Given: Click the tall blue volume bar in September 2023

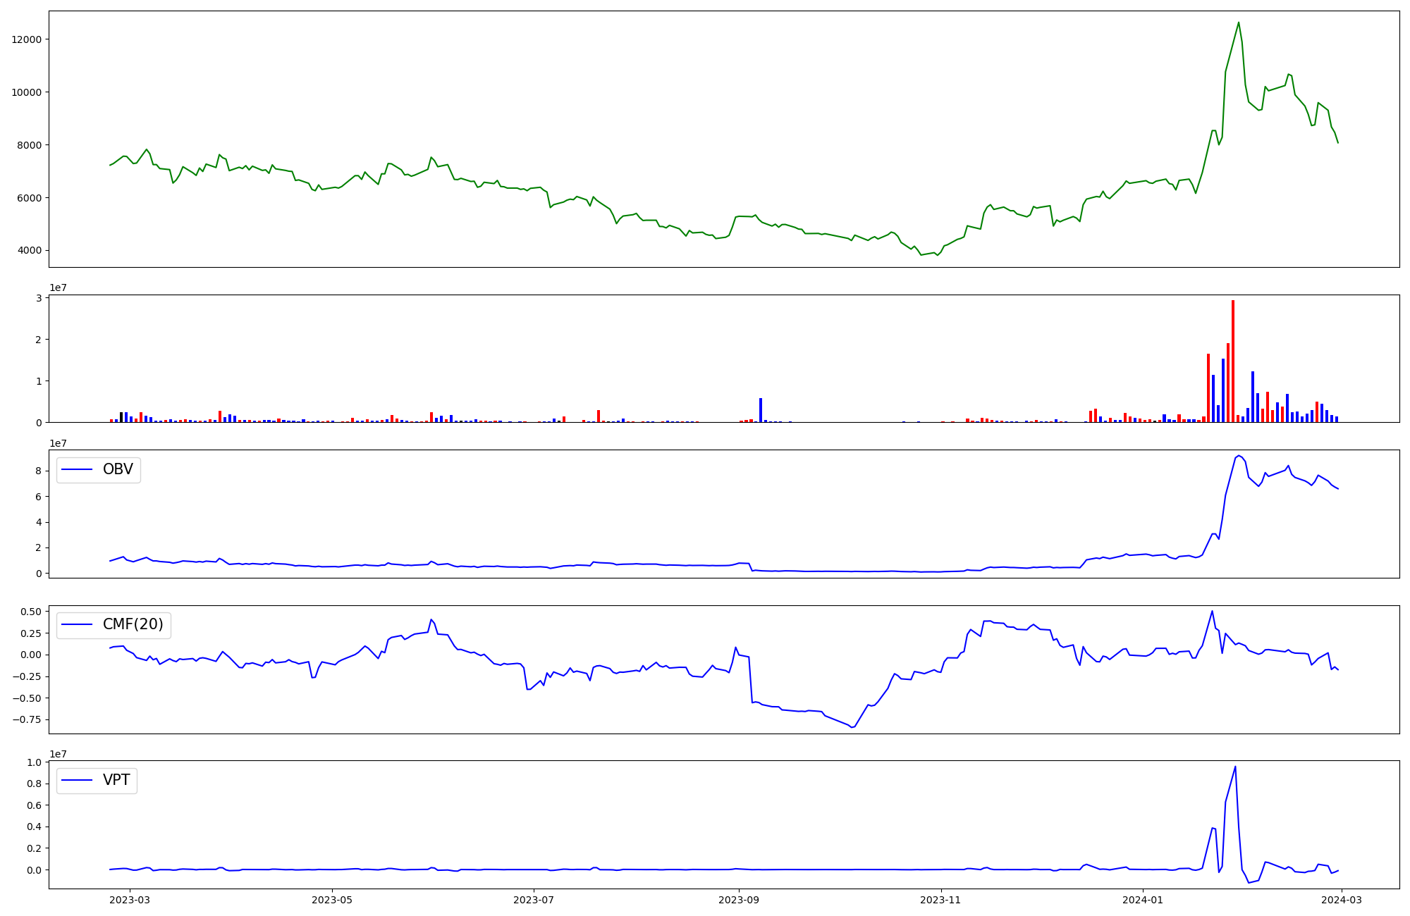Looking at the screenshot, I should click(x=761, y=410).
